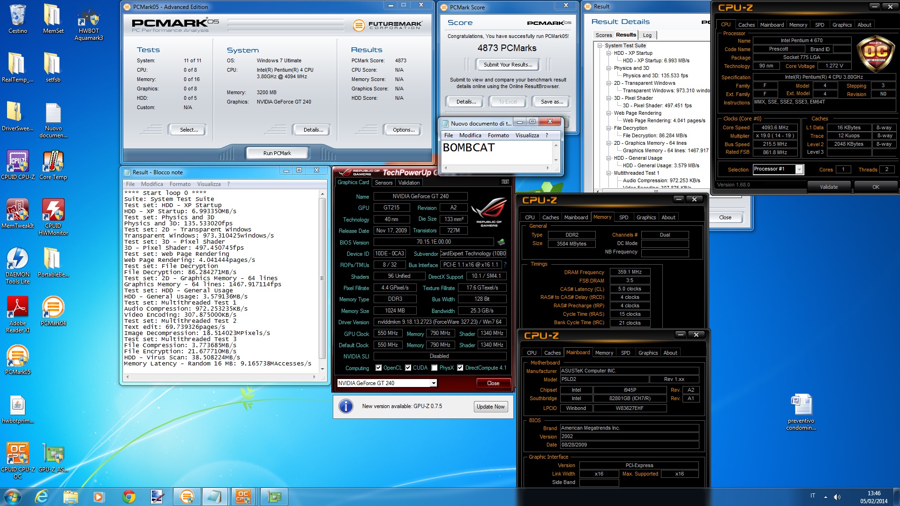Collapse the HDD - General Usage node

[x=609, y=158]
